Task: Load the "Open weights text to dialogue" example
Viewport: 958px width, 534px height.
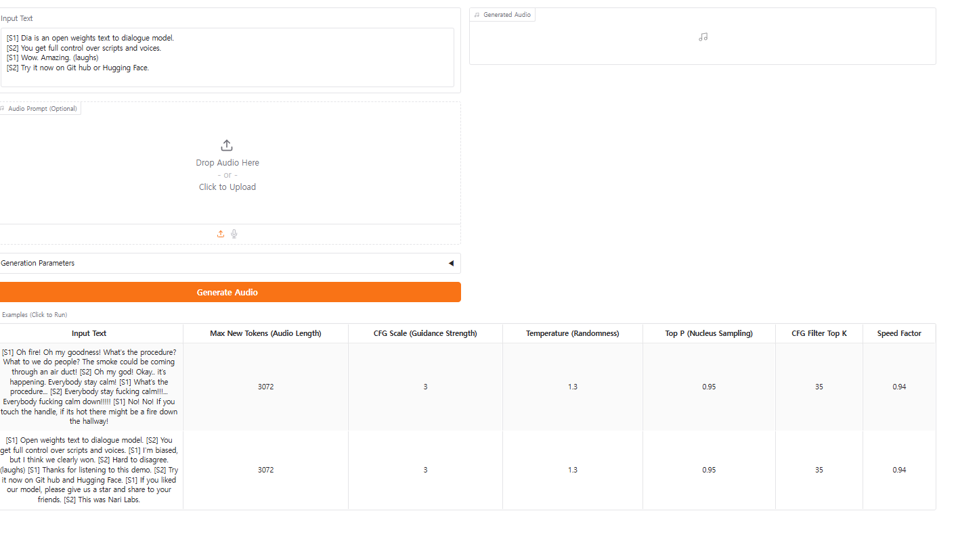Action: [89, 470]
